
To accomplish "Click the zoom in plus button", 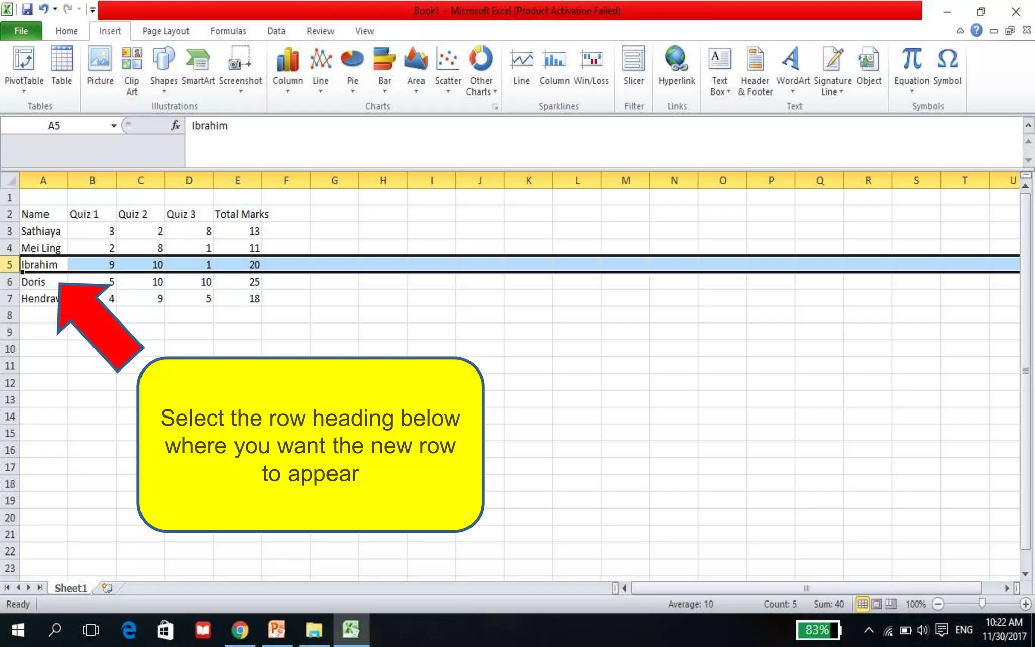I will (1025, 604).
